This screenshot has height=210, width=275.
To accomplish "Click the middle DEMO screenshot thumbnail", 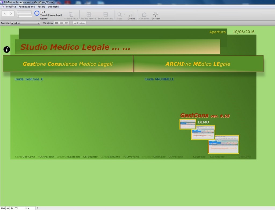I will pyautogui.click(x=203, y=132).
